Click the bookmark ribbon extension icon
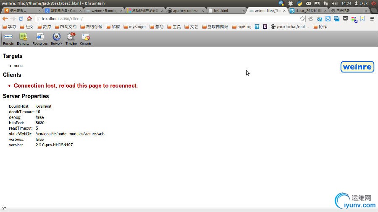 [x=362, y=18]
